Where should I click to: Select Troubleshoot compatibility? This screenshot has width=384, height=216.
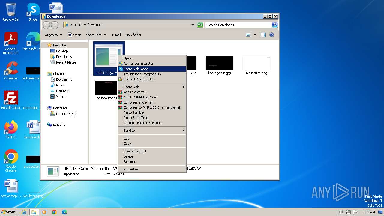[152, 74]
